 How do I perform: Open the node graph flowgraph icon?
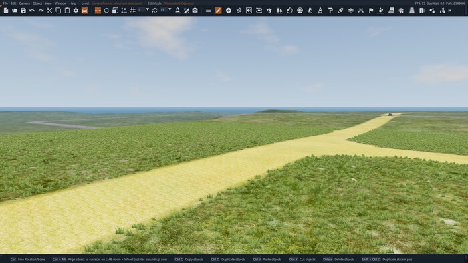pyautogui.click(x=432, y=11)
